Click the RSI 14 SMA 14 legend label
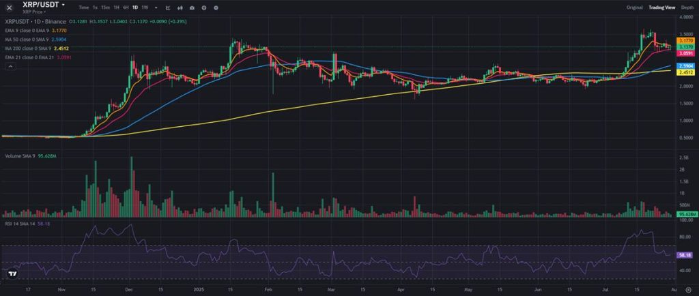Screen dimensions: 699x296 click(27, 224)
